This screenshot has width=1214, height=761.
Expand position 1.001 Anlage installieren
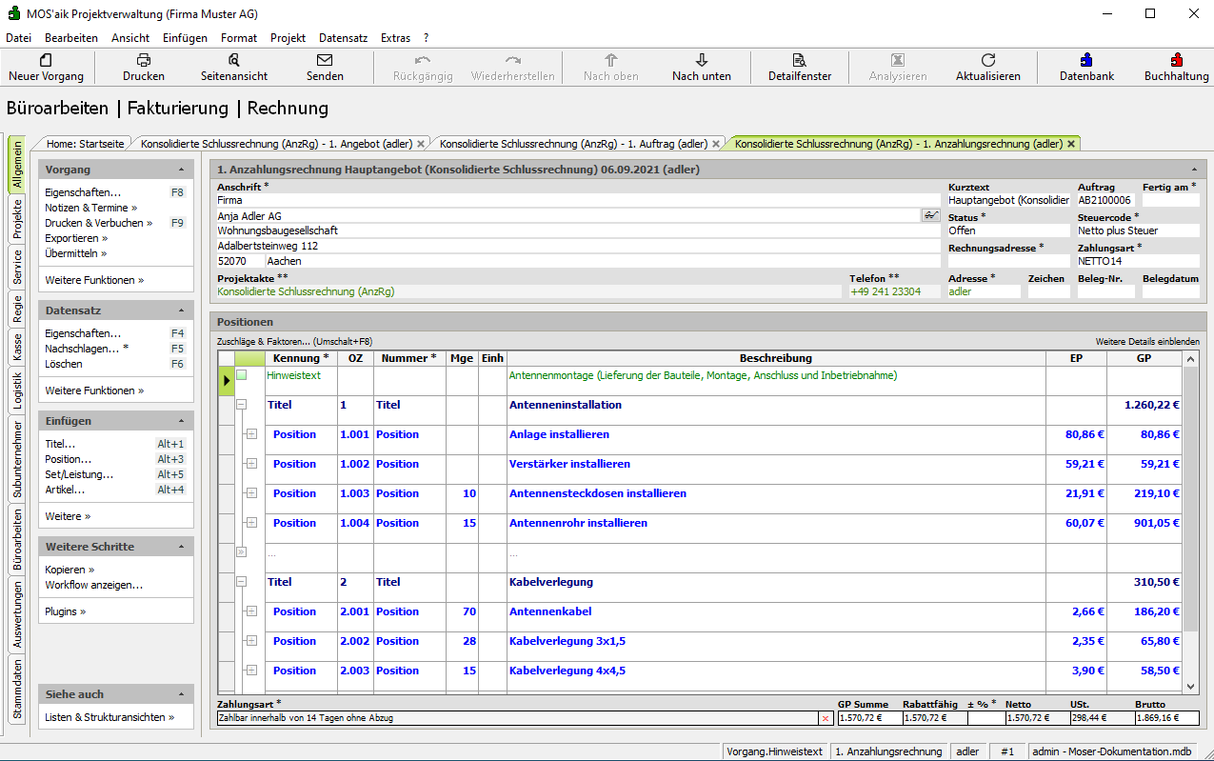[251, 434]
